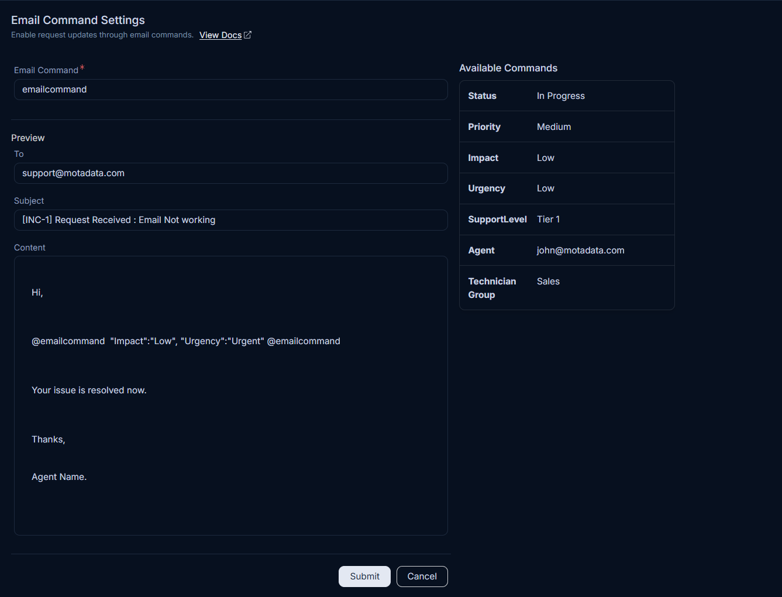Screen dimensions: 782x597
Task: Select the Agent command label
Action: click(x=481, y=251)
